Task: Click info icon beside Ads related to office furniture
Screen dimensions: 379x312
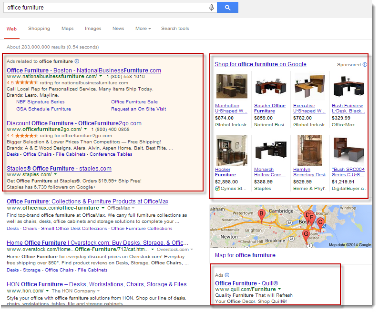Action: 77,61
